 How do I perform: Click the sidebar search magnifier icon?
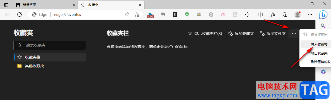(x=323, y=26)
